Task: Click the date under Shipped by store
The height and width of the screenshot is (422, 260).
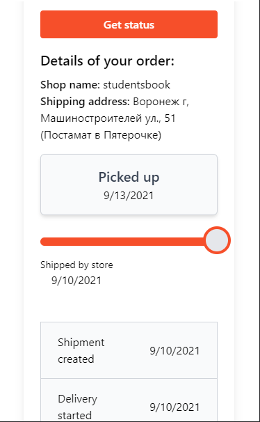Action: tap(76, 281)
